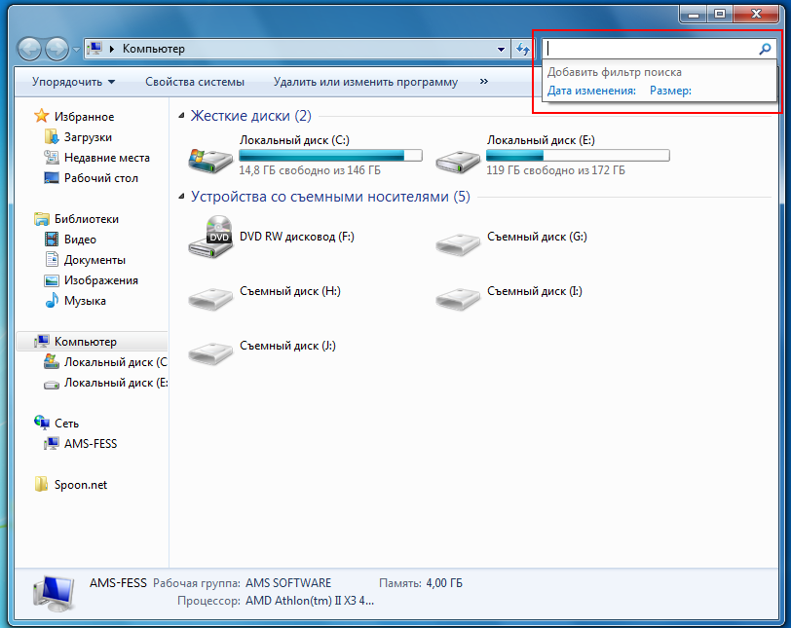The height and width of the screenshot is (628, 791).
Task: Click the 'Память: 4,00 ГБ' value
Action: tap(444, 583)
